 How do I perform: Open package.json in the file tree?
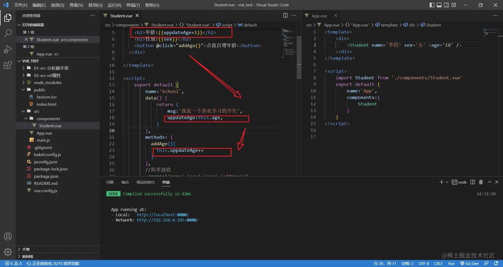46,176
